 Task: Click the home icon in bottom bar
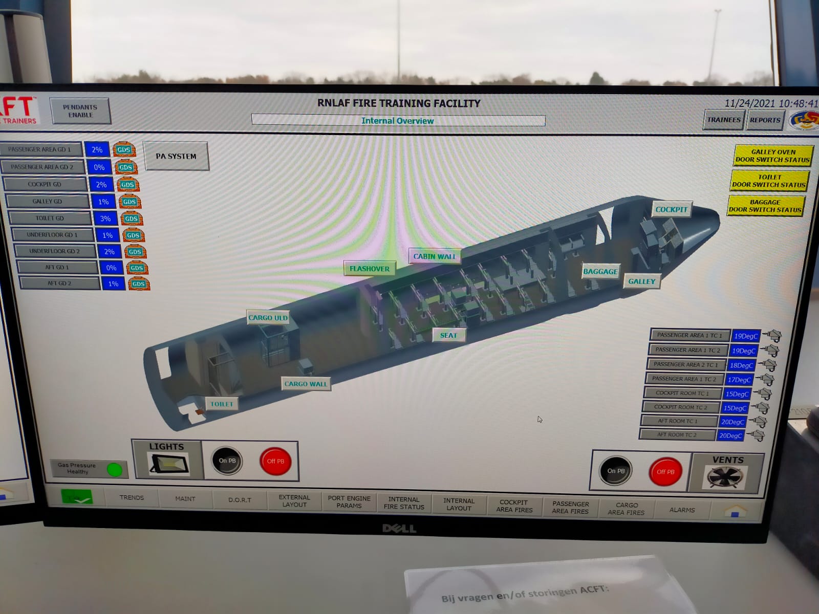pos(736,511)
